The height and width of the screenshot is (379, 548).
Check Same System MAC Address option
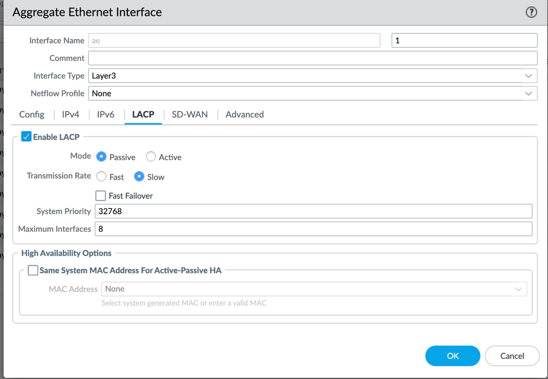coord(33,270)
